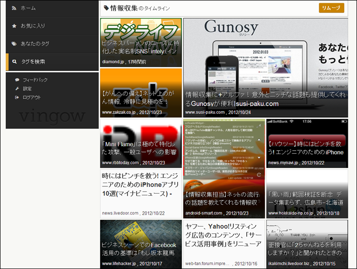
Task: Click the android-smart.com source text
Action: pos(204,213)
